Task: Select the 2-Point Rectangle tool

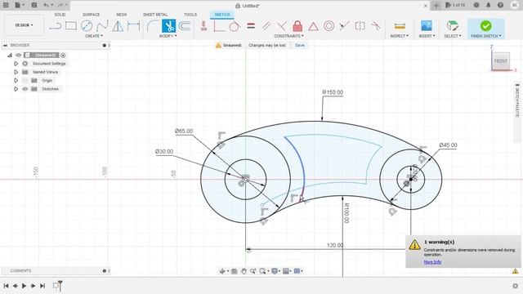Action: coord(71,25)
